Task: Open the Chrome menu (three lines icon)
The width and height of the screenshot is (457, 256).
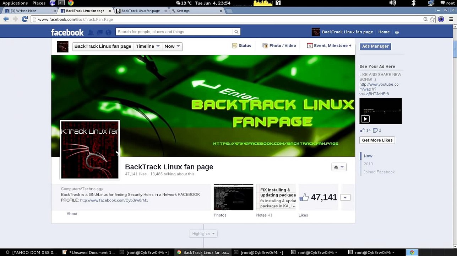Action: [451, 19]
